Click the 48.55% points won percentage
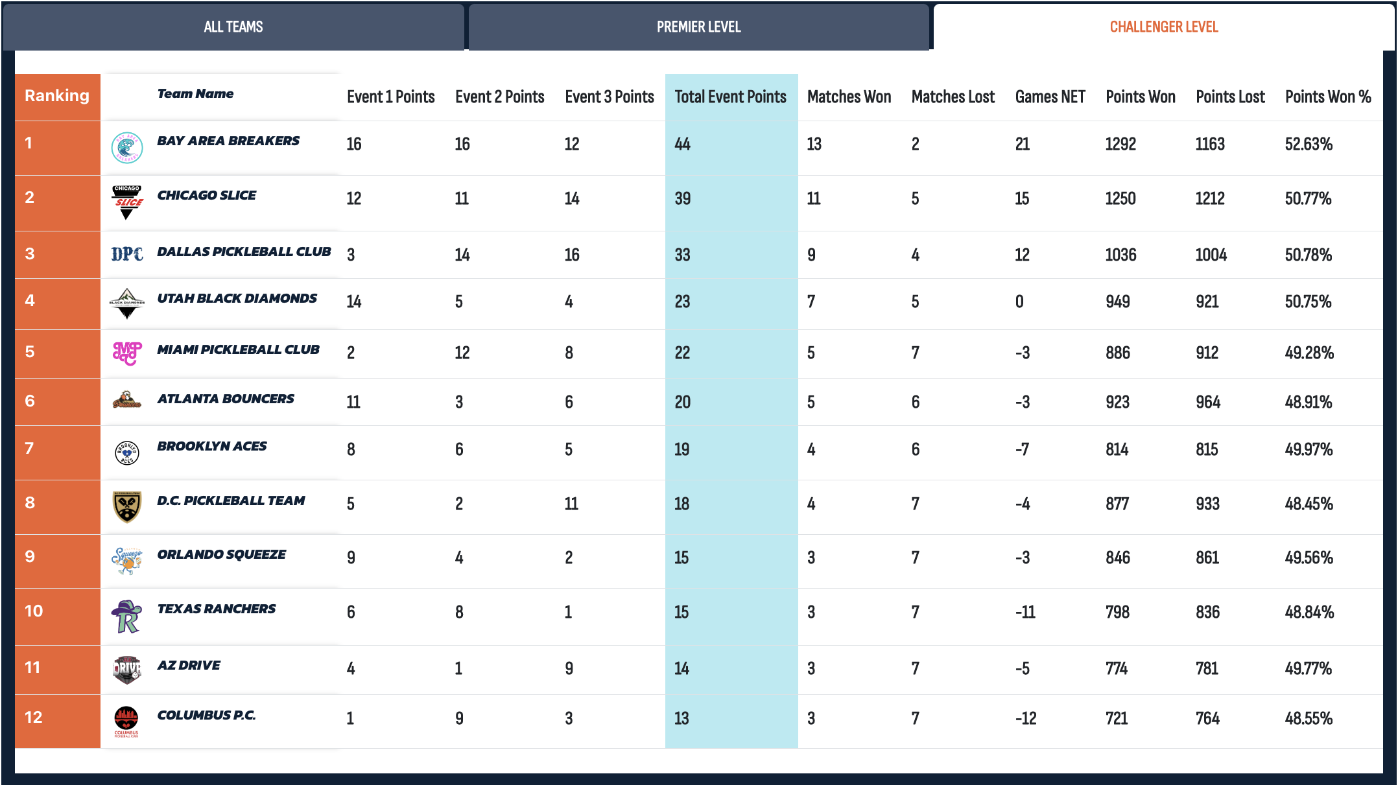The width and height of the screenshot is (1398, 787). click(x=1309, y=718)
